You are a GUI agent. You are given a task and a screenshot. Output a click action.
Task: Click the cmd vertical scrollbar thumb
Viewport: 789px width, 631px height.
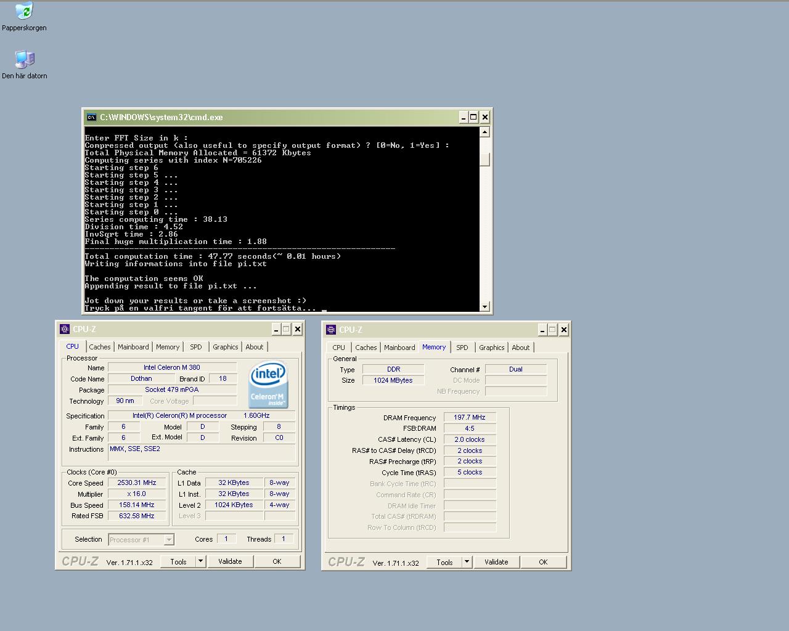coord(484,160)
